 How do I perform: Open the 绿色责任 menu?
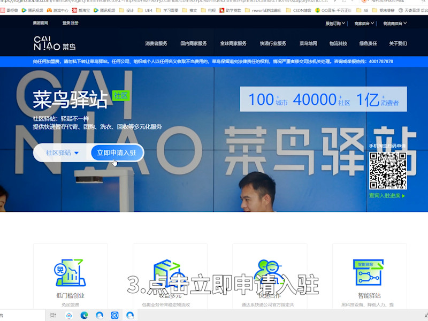click(368, 43)
